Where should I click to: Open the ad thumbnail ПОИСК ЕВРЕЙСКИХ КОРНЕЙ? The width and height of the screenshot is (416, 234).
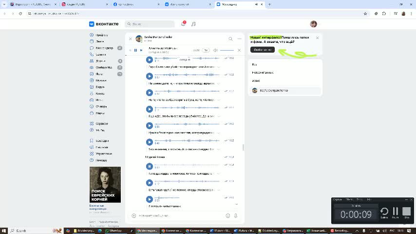[x=105, y=185]
